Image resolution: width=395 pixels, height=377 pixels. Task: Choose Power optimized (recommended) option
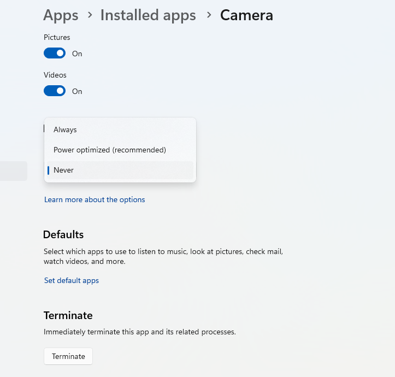(x=120, y=150)
